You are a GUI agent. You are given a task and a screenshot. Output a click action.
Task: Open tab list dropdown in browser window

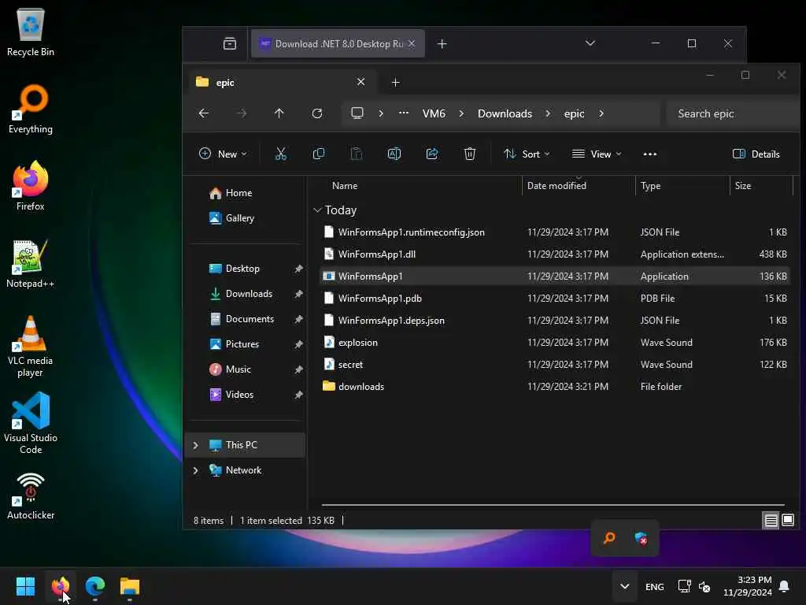[x=590, y=43]
